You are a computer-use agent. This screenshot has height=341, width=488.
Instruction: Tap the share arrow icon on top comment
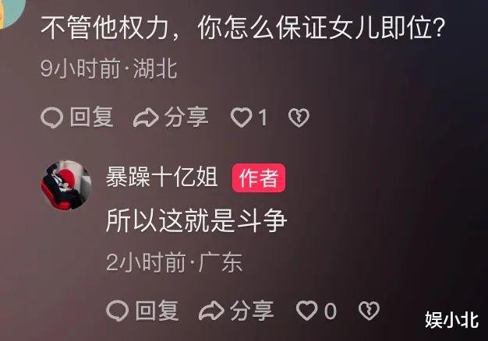pos(146,118)
